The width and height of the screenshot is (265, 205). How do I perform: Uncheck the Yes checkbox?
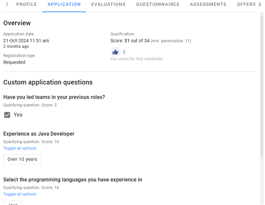pyautogui.click(x=7, y=115)
